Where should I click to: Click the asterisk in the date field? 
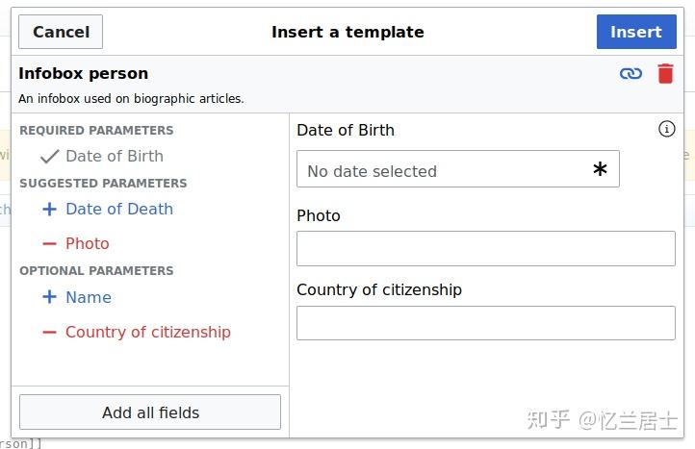600,170
